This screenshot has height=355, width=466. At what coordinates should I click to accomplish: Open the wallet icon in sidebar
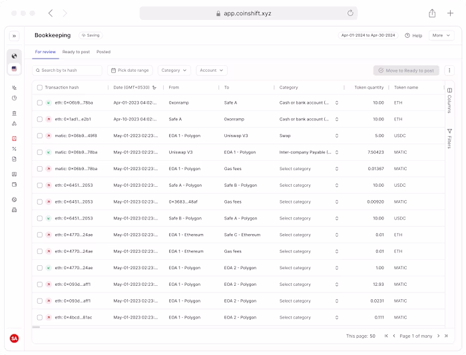click(x=14, y=185)
